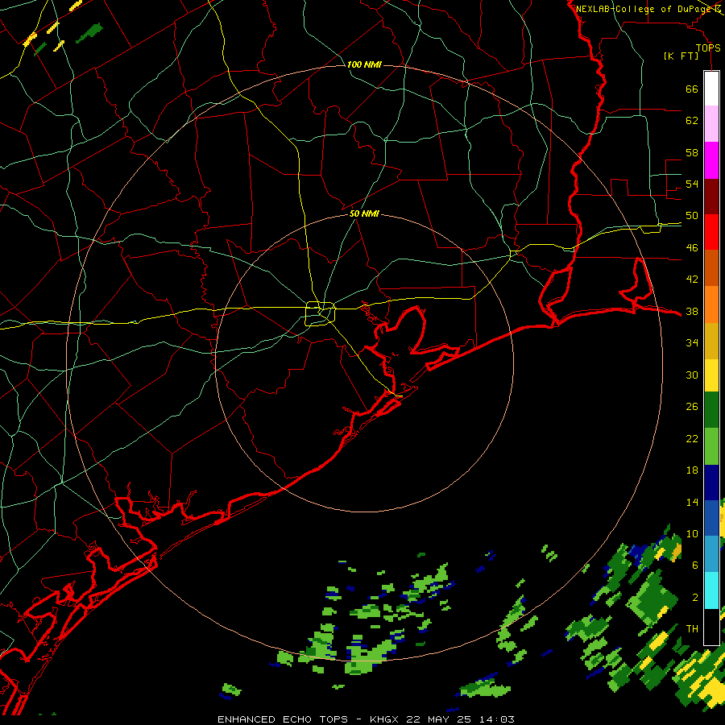This screenshot has height=725, width=725.
Task: Select the dark green legend swatch
Action: (711, 410)
